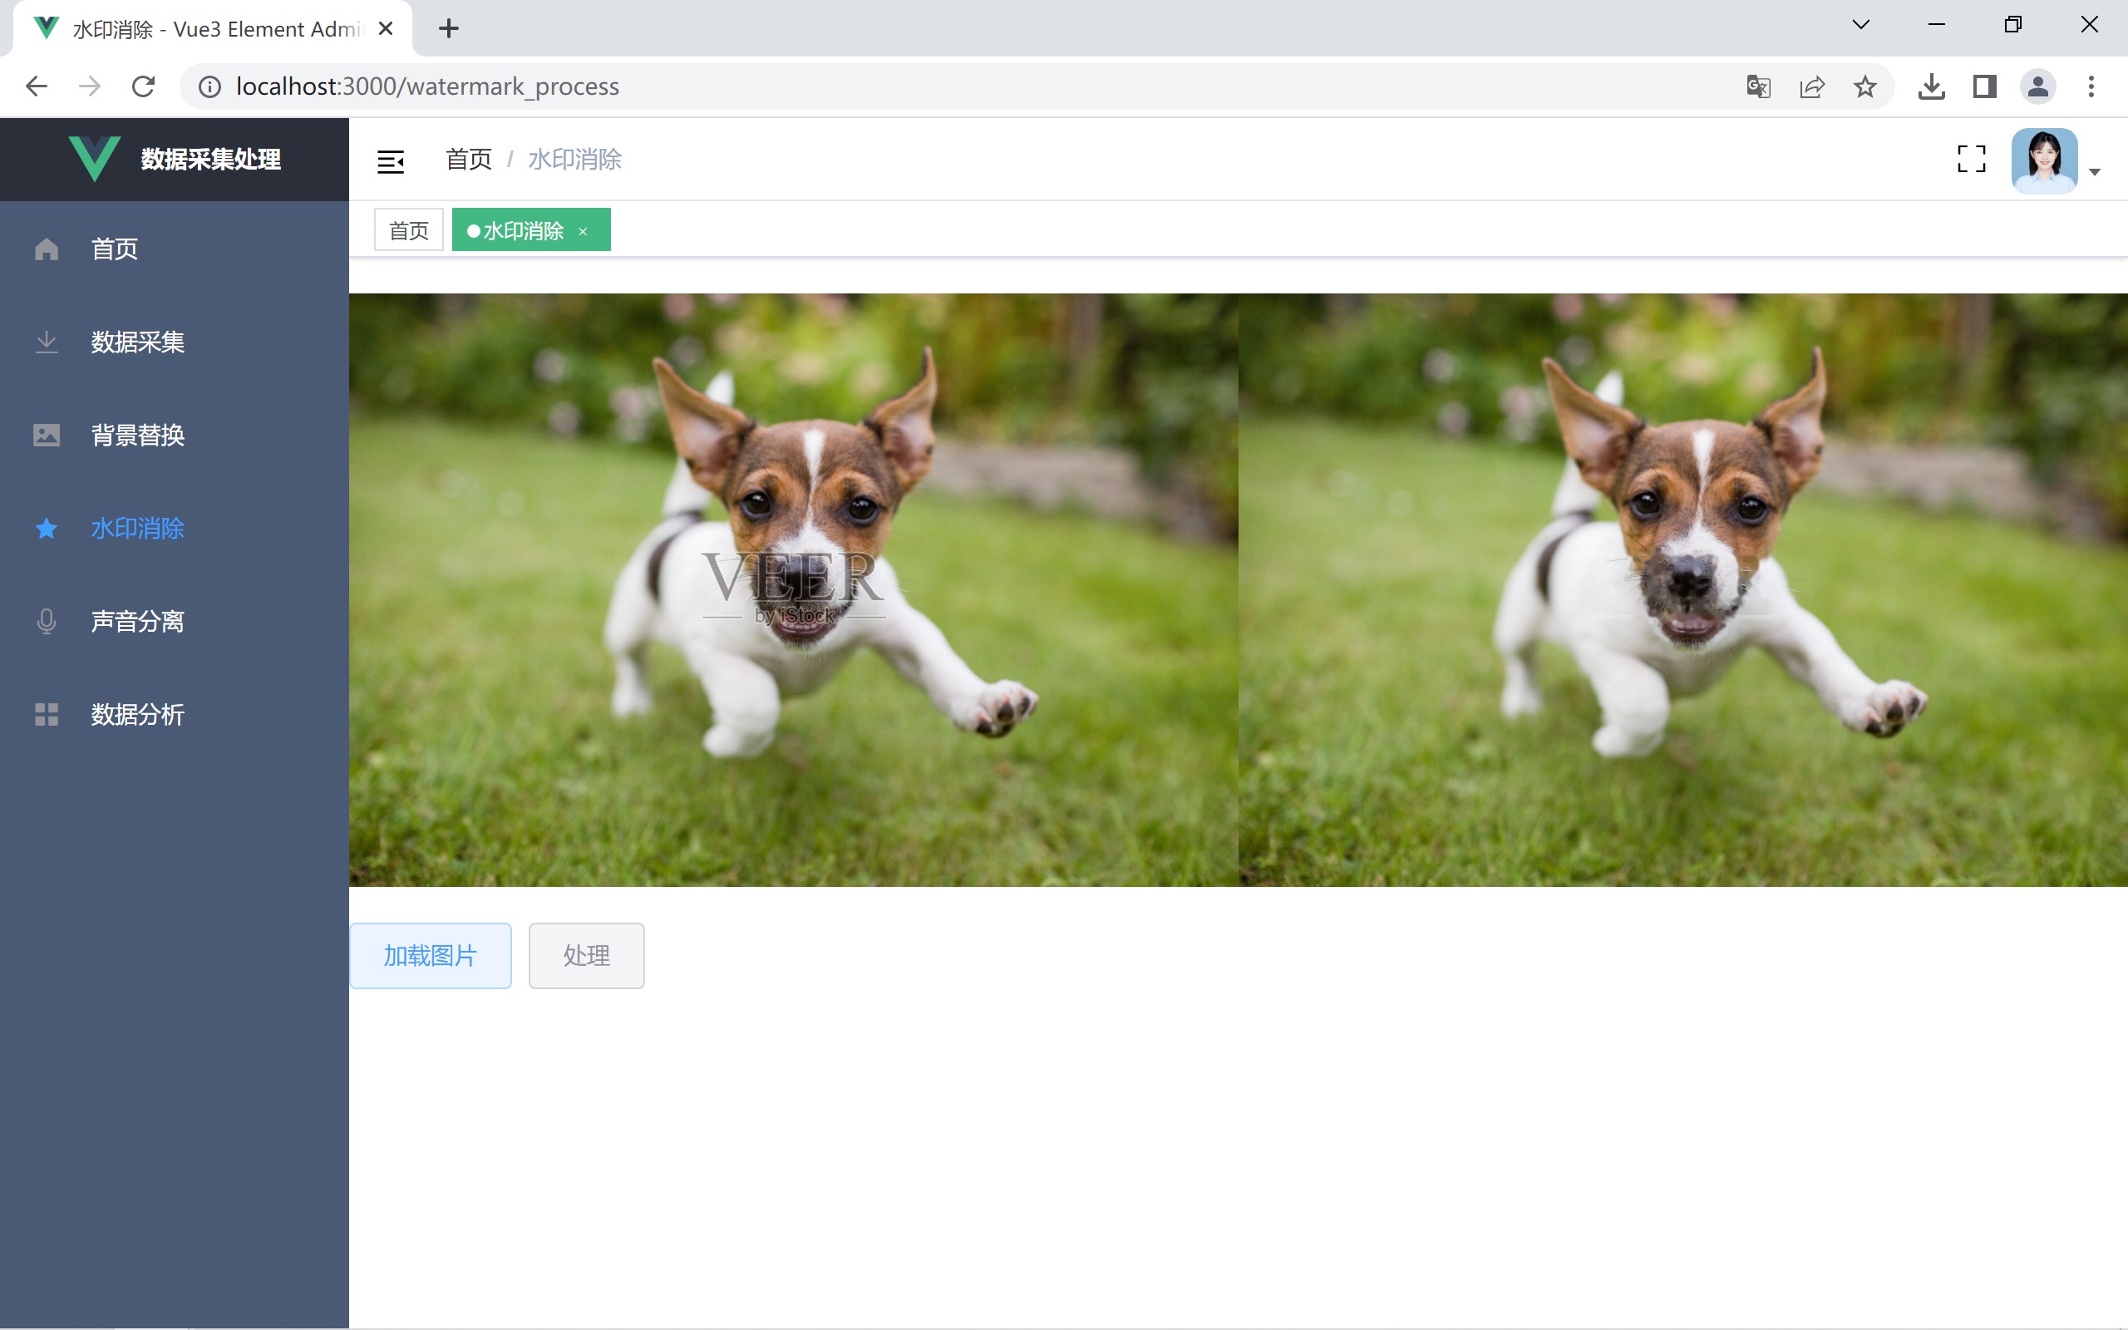Select 背景替换 in sidebar menu
Image resolution: width=2128 pixels, height=1330 pixels.
[174, 436]
